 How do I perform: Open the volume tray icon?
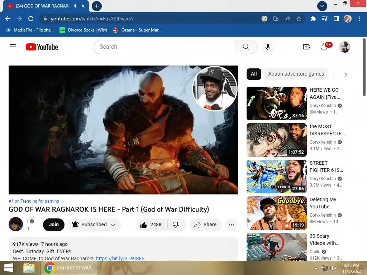coord(333,268)
